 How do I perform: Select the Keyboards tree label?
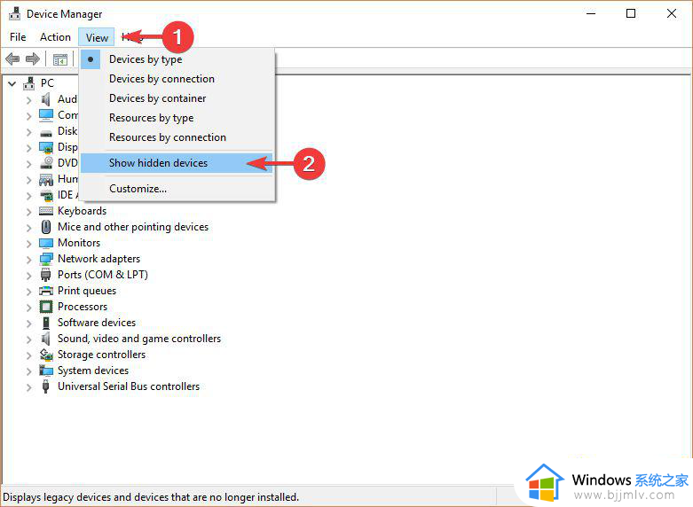point(83,211)
